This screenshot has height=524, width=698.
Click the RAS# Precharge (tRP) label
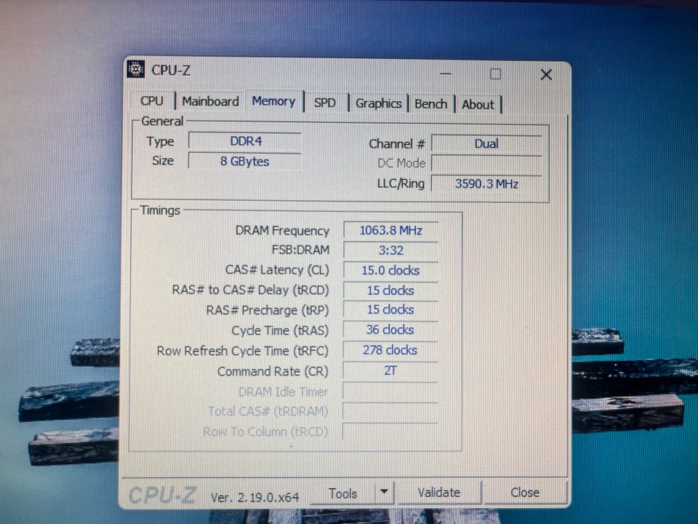(x=268, y=310)
